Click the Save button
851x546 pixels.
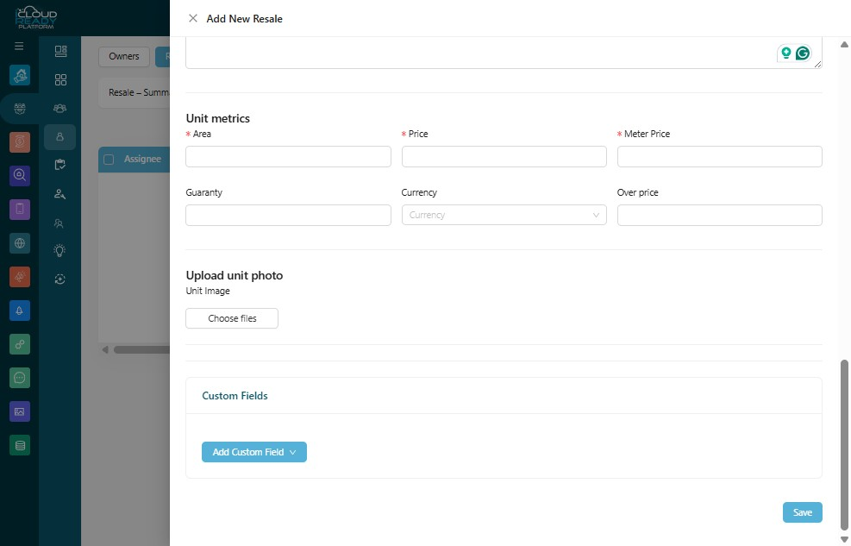[802, 512]
